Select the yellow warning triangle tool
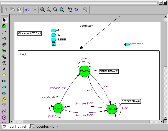 click(4, 99)
